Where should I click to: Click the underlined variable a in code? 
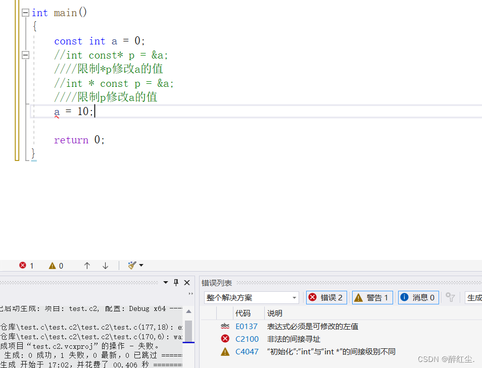click(x=57, y=112)
